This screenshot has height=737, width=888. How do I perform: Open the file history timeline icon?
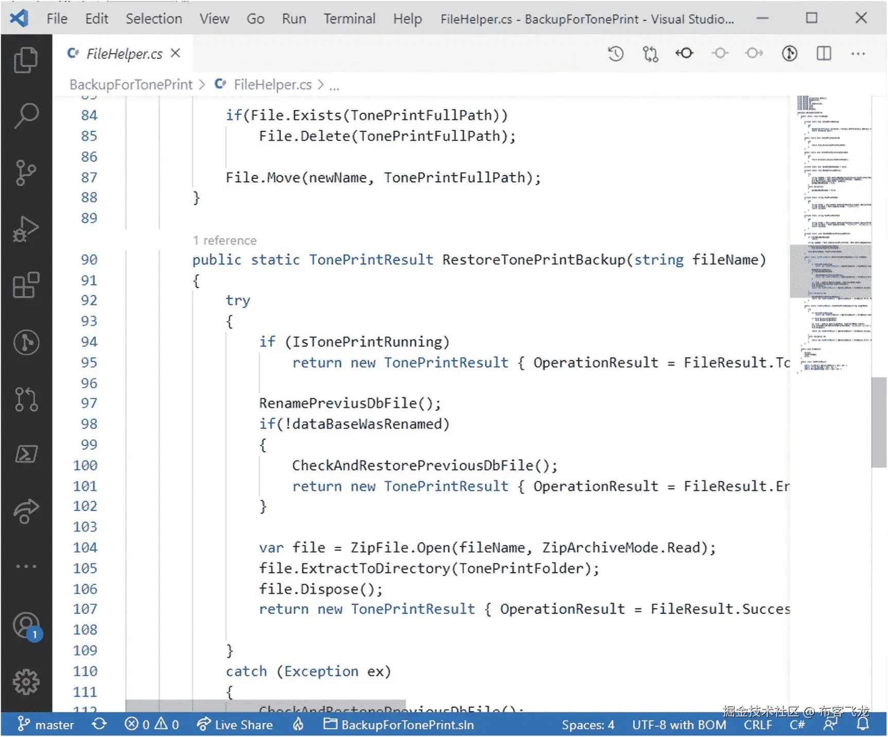coord(616,53)
